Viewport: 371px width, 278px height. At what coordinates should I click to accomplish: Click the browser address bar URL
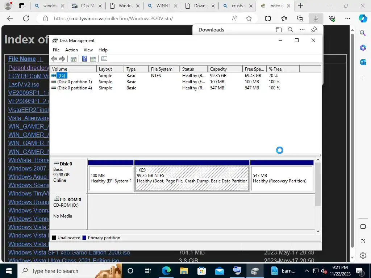pos(113,18)
